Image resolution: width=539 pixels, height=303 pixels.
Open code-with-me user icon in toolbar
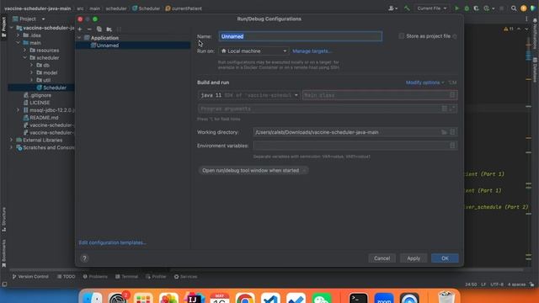(392, 8)
